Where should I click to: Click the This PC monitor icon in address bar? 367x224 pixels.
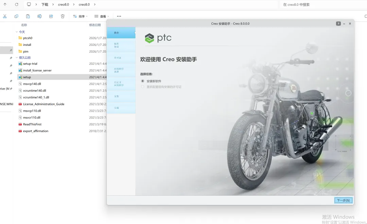(x=29, y=4)
